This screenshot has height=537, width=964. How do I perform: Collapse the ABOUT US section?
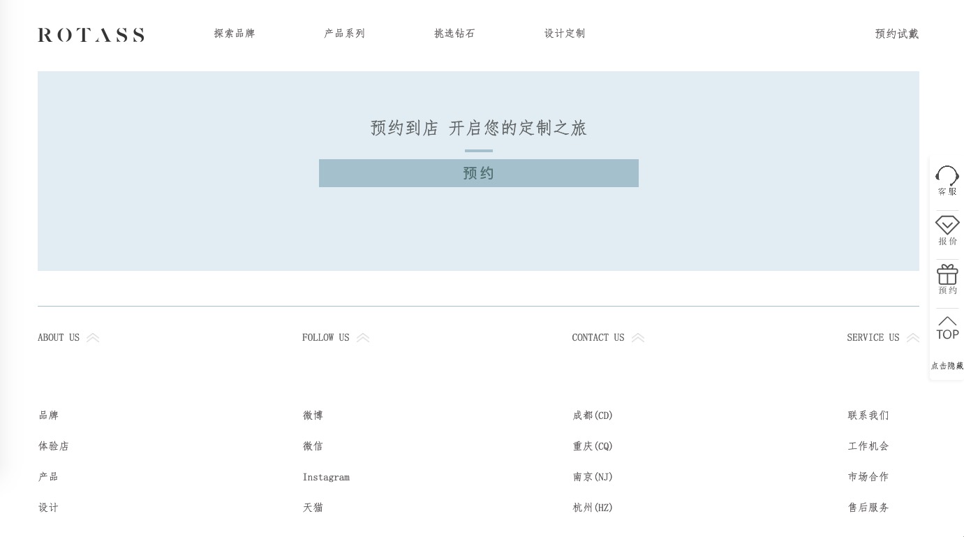(x=93, y=338)
